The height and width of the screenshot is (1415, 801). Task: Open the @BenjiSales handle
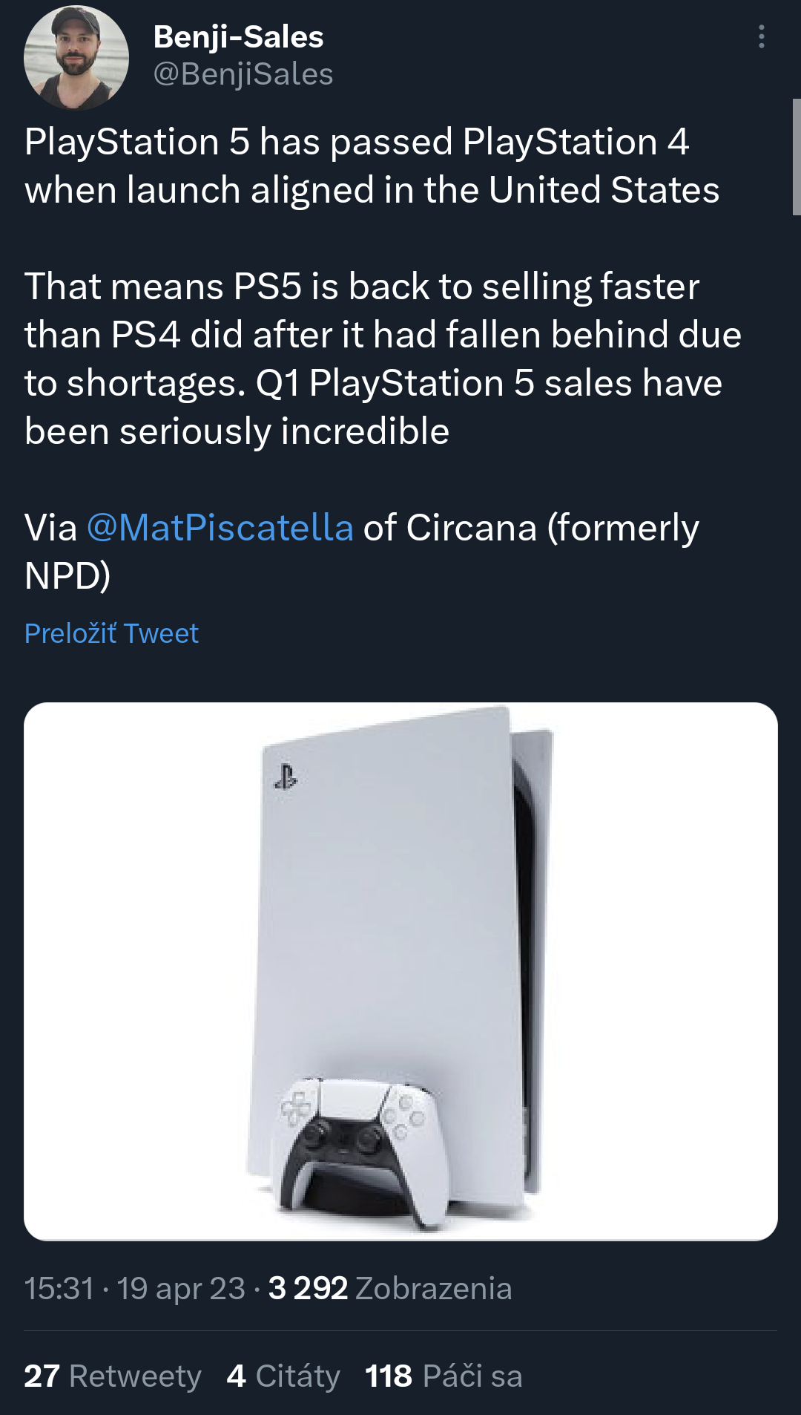243,74
